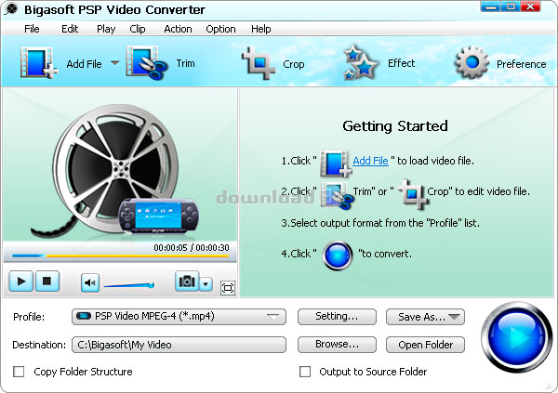Close the Bigasoft PSP Video Converter window

coord(531,7)
